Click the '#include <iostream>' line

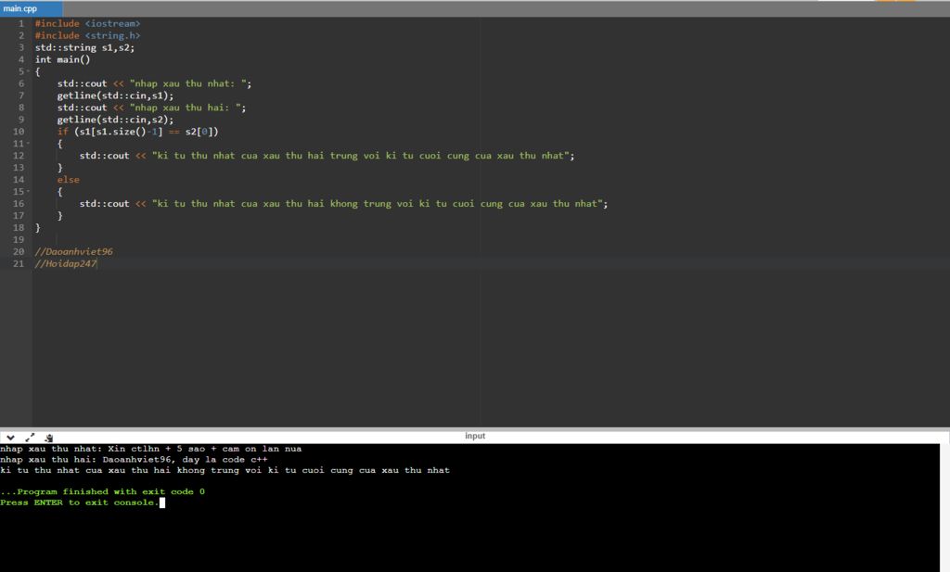tap(87, 23)
